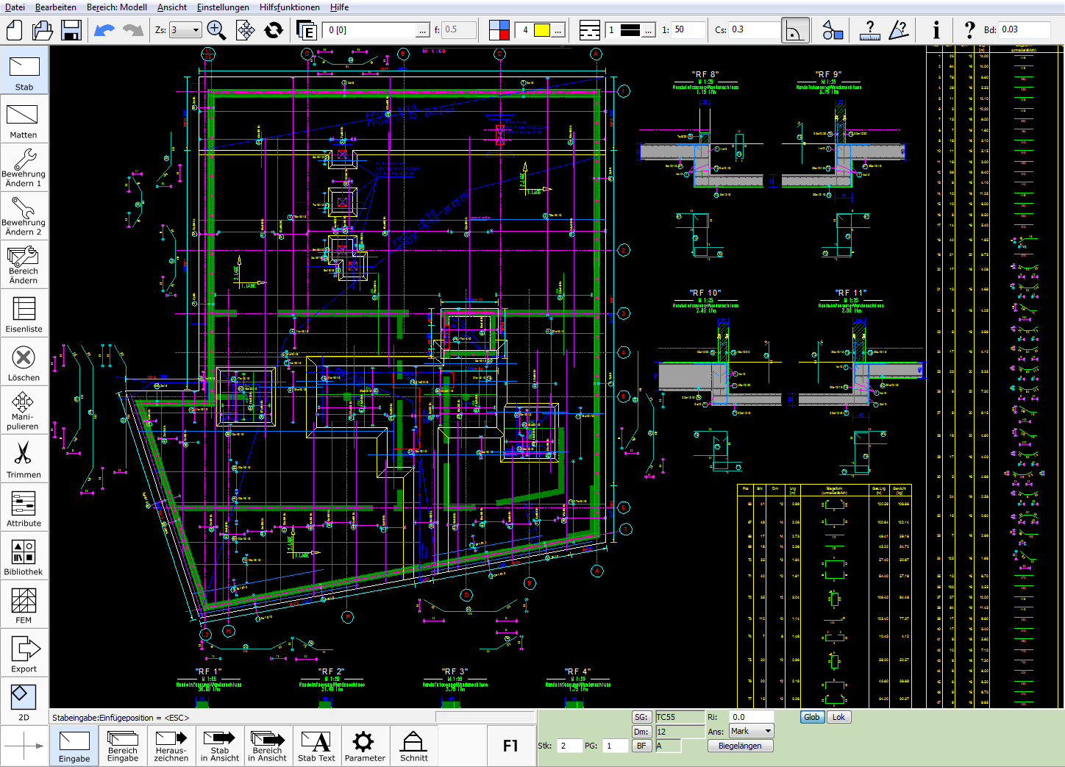Click the blue and red color scheme icon

499,30
